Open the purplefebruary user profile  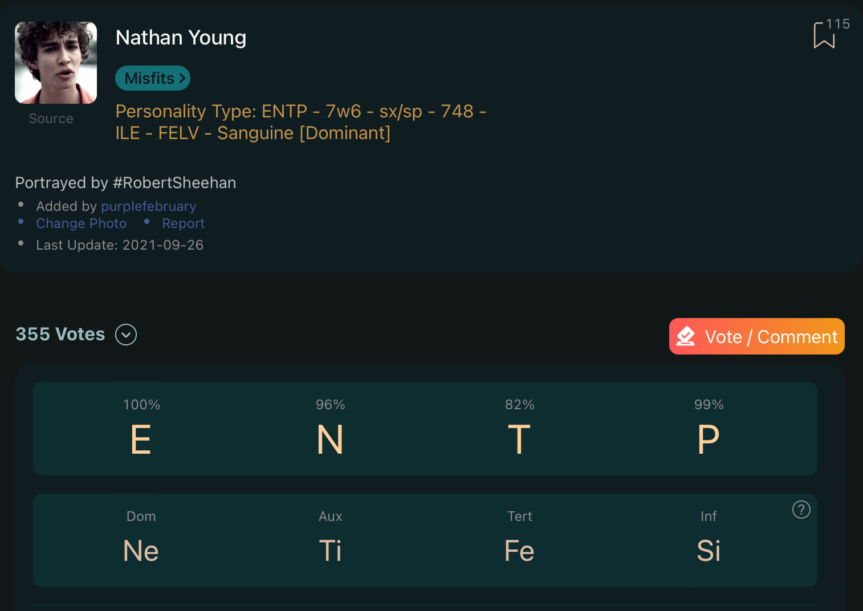click(x=149, y=206)
